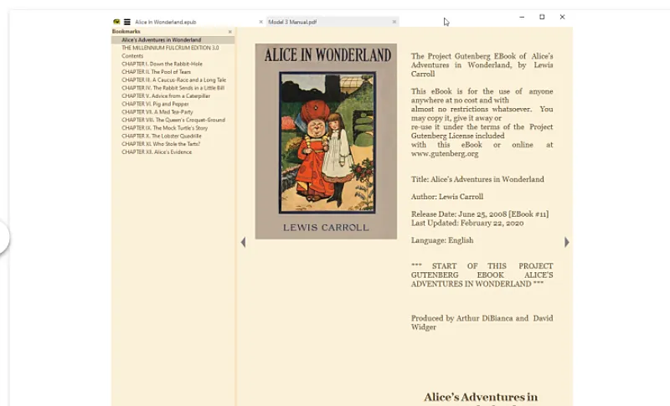This screenshot has height=406, width=670.
Task: Open Chapter IV. The Rabbit Sends in a Little Bill
Action: 173,88
